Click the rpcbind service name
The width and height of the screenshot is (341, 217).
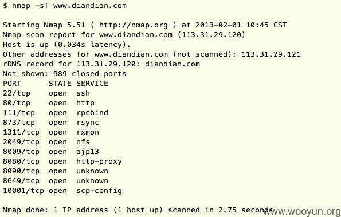point(92,113)
